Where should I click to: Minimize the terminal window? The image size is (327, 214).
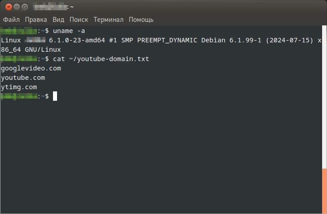[16, 7]
